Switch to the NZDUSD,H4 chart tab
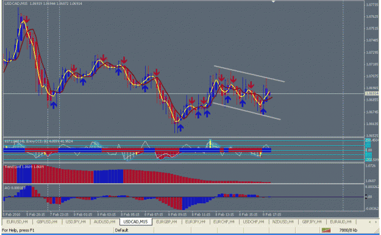The image size is (381, 235). (283, 222)
